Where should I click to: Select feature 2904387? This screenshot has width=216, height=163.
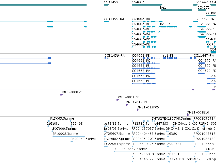tap(174, 144)
